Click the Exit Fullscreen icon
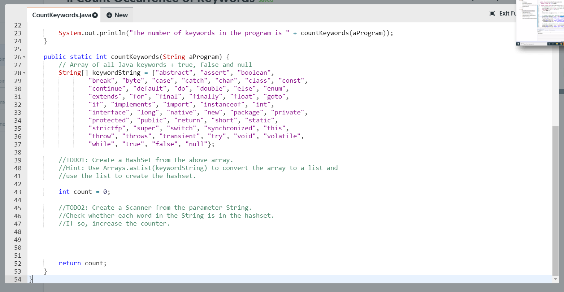The height and width of the screenshot is (292, 564). [492, 13]
